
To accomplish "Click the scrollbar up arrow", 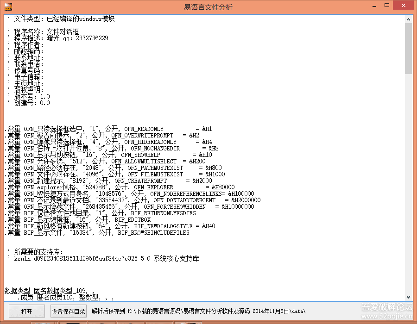I will (408, 19).
